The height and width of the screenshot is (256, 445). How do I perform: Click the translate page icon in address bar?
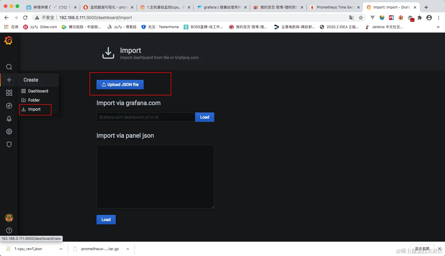351,18
